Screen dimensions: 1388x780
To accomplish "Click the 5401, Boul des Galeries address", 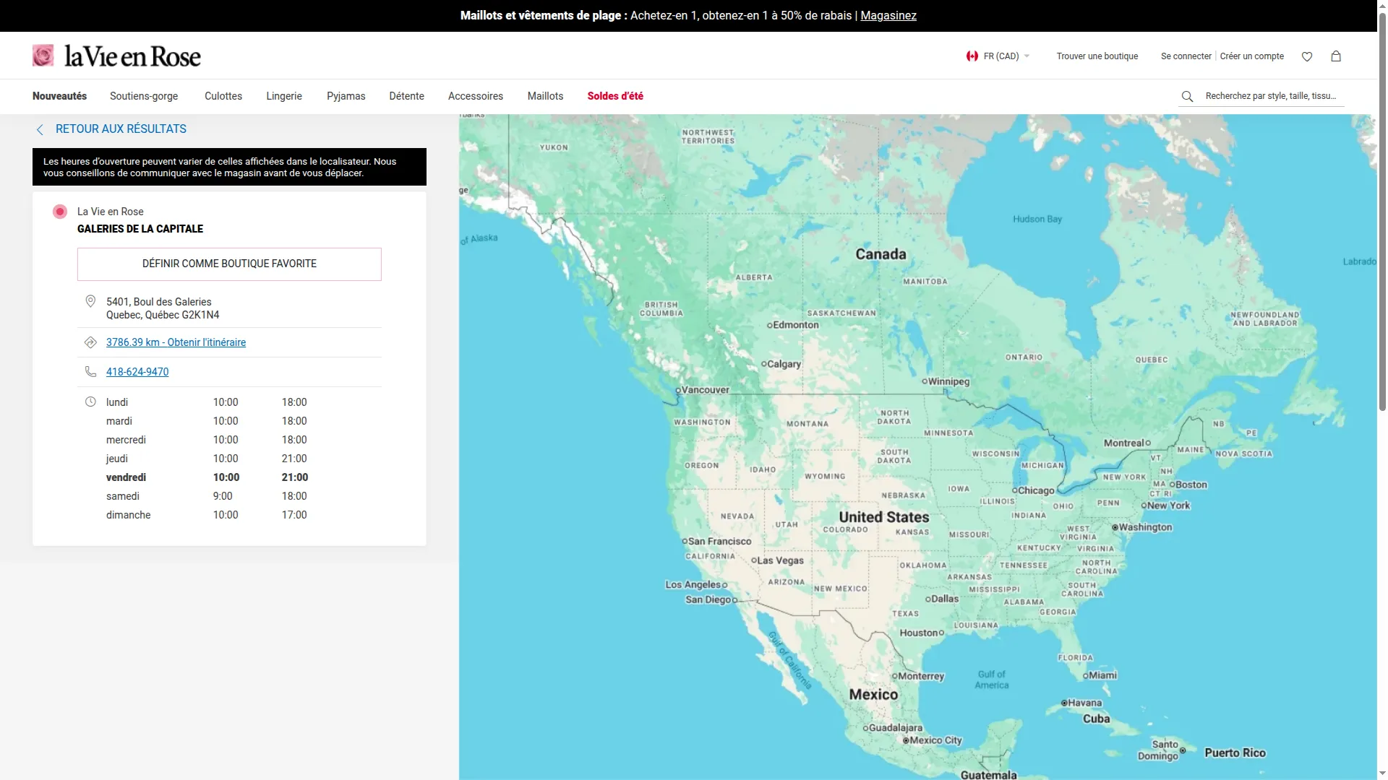I will click(x=159, y=302).
